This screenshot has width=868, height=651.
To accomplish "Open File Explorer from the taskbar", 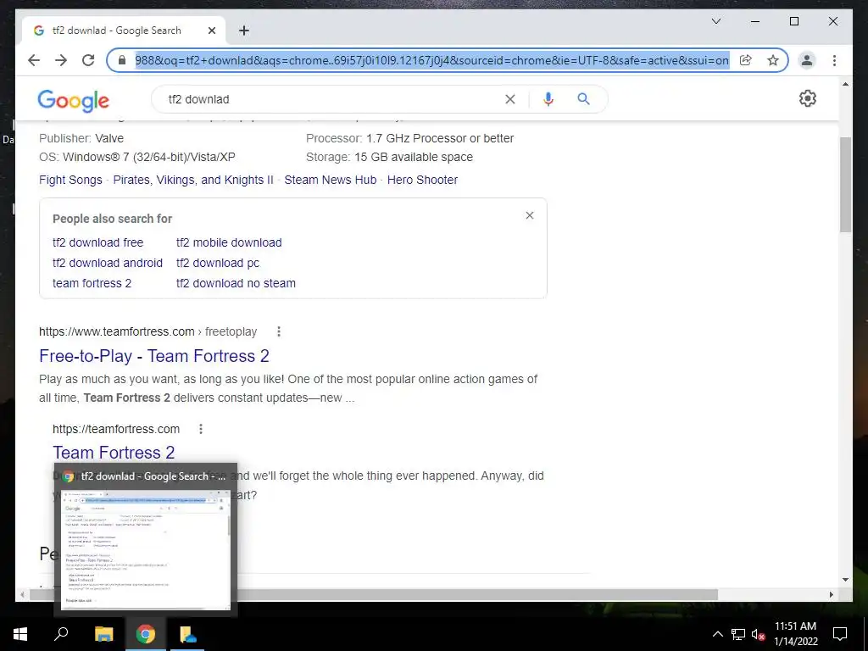I will pos(103,634).
